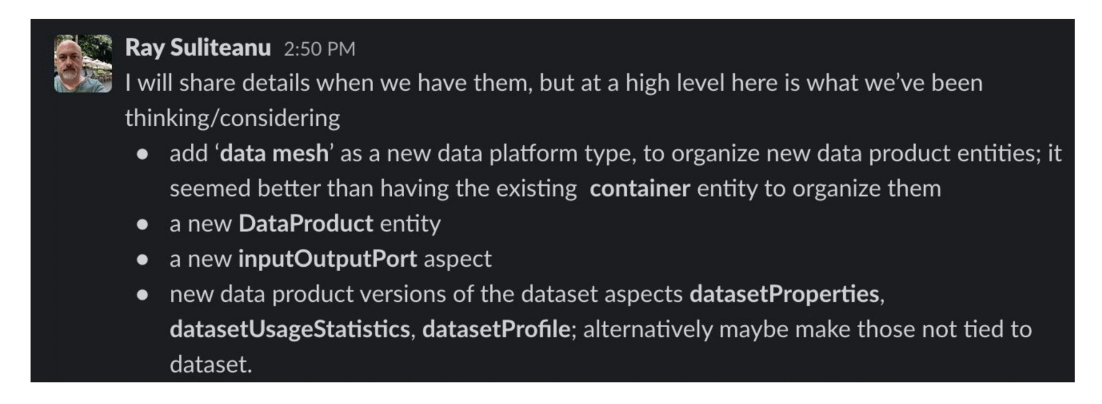
Task: Click the bold 'DataProduct' term
Action: (x=306, y=224)
